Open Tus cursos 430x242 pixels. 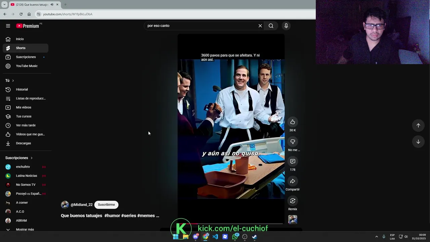26,116
